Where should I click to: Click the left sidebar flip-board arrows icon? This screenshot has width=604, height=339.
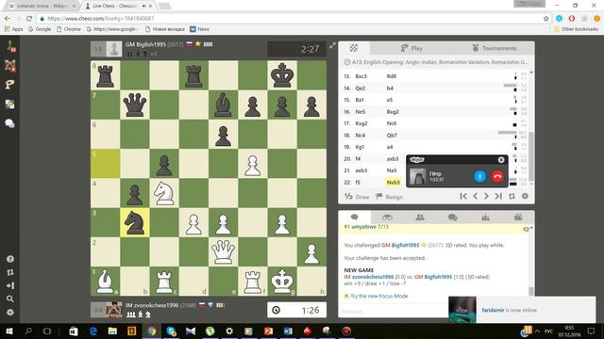point(10,272)
